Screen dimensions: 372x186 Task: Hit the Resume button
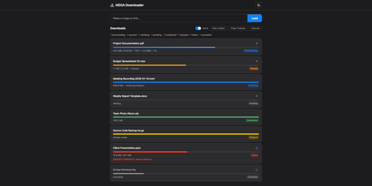pyautogui.click(x=255, y=28)
